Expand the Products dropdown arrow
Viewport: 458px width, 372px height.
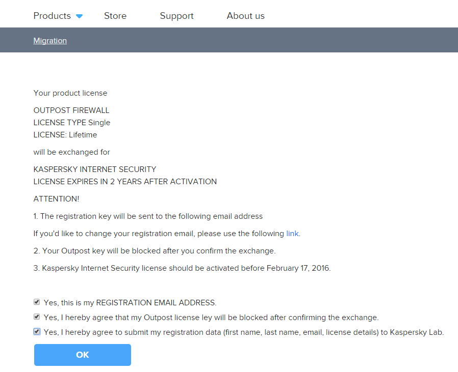[x=79, y=16]
